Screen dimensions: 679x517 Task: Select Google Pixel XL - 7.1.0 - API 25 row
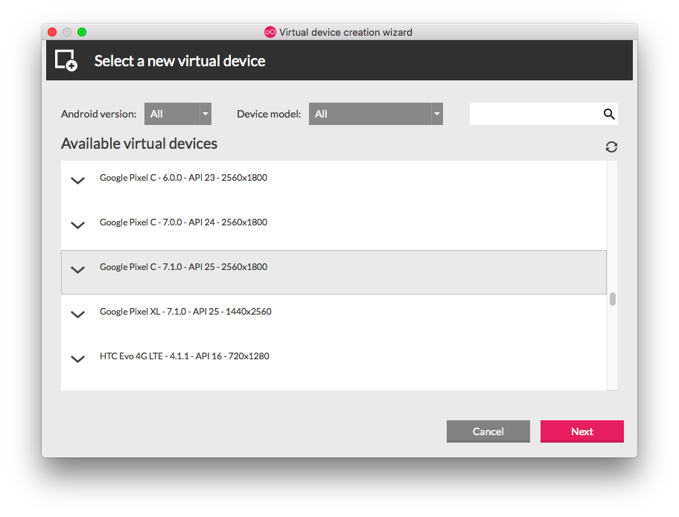334,317
